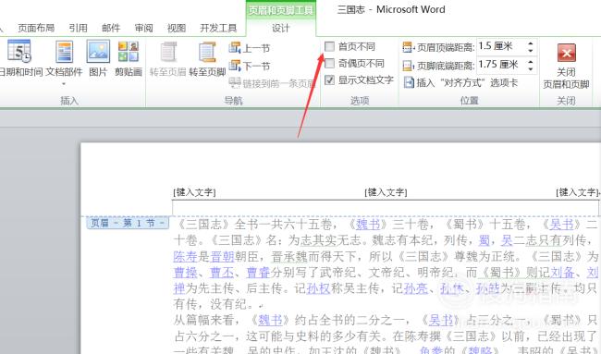Insert alignment tab 插入"对齐方式"选项卡

coord(461,82)
